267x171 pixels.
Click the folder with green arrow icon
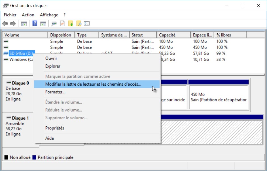coord(71,24)
